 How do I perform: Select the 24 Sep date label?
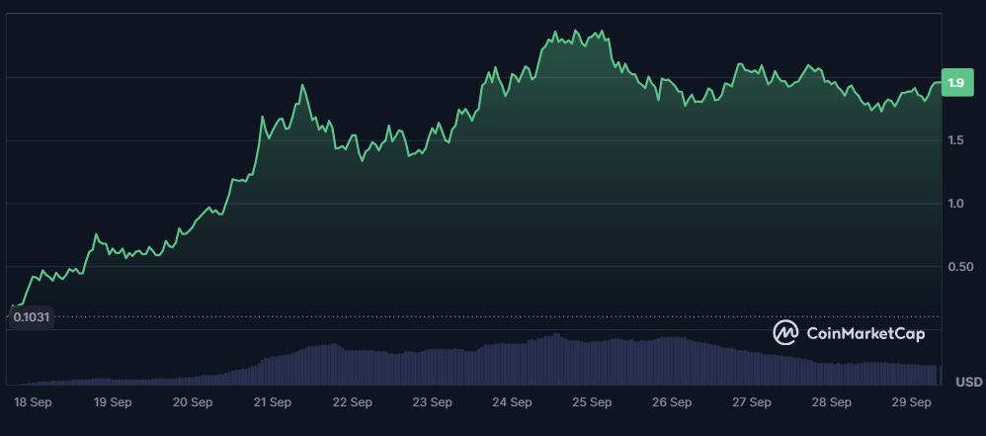[x=512, y=402]
